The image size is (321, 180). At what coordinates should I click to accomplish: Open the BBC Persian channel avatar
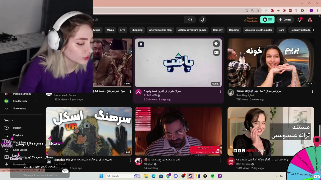tap(231, 161)
